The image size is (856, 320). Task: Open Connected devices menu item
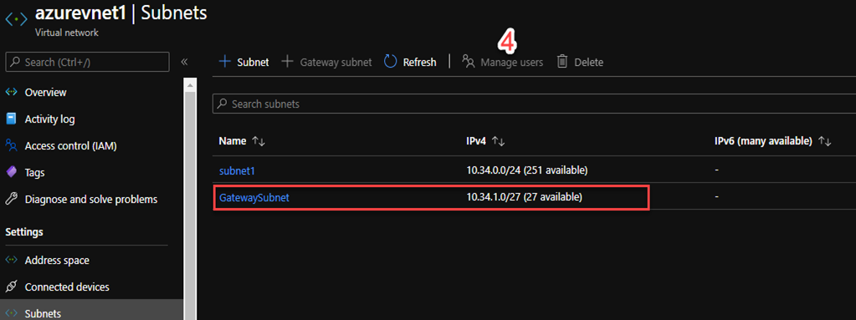tap(67, 287)
